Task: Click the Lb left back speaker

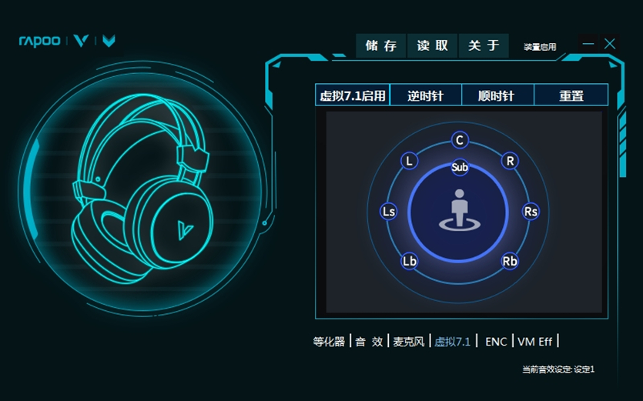Action: (x=410, y=262)
